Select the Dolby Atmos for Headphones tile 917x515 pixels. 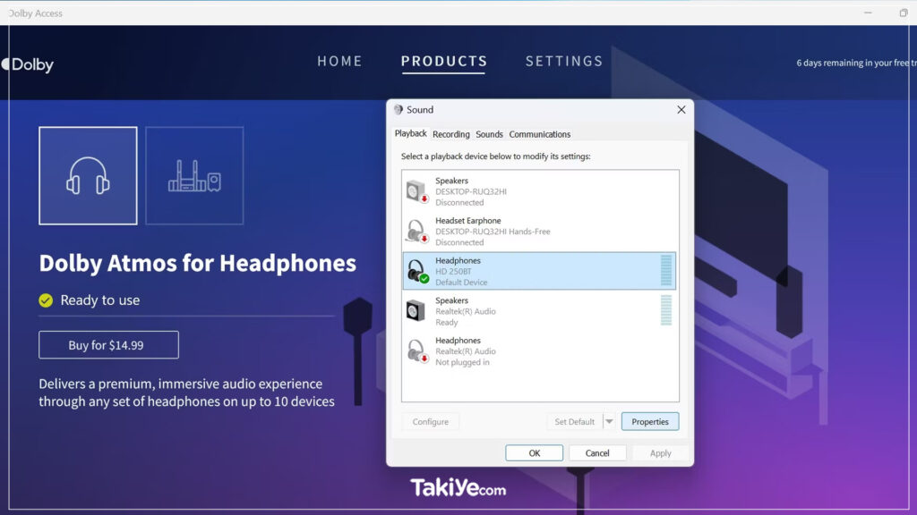tap(89, 176)
